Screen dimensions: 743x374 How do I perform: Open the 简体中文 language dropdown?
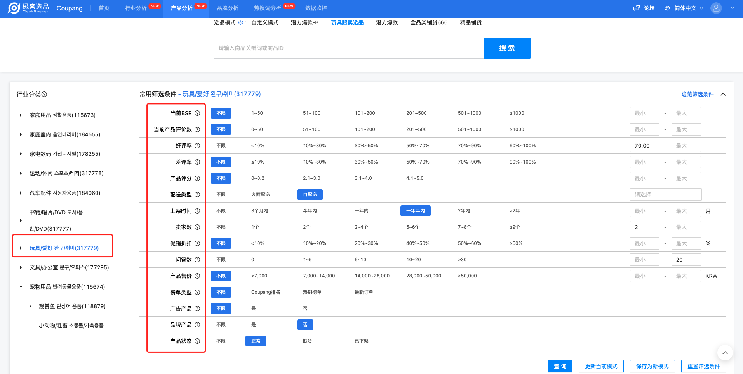click(684, 8)
